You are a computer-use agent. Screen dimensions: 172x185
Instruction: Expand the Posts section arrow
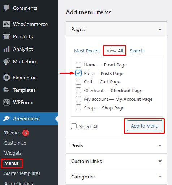coord(160,146)
